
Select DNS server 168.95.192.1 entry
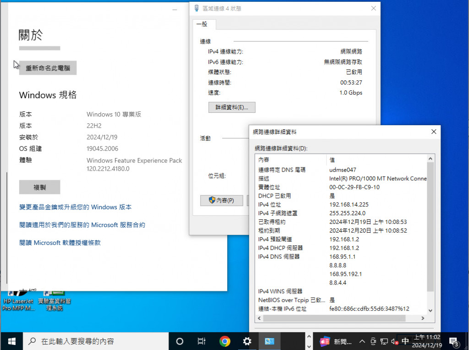click(x=345, y=274)
